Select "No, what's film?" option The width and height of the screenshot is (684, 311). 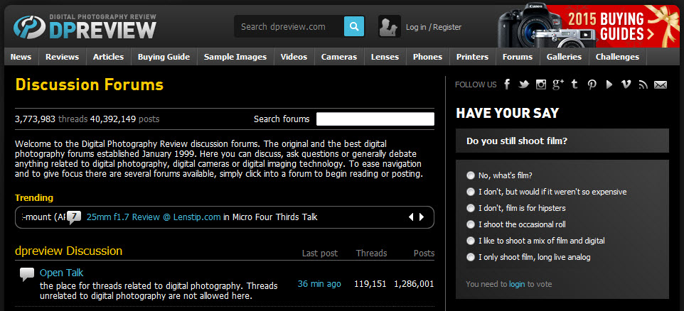click(x=470, y=175)
